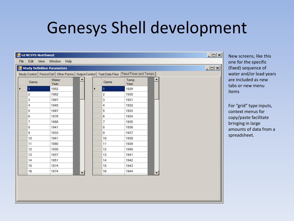Open the File menu
This screenshot has height=221, width=294.
point(21,61)
